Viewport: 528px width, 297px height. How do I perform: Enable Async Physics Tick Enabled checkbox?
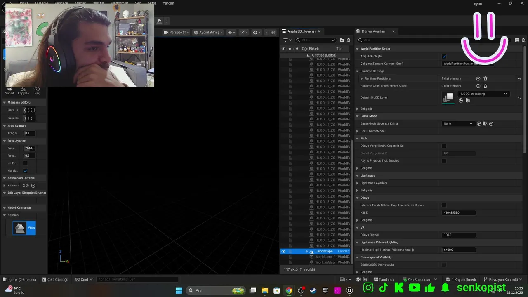pyautogui.click(x=444, y=161)
